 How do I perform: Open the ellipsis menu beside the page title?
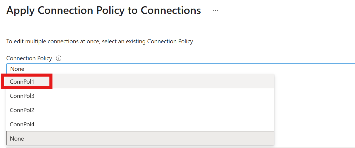tap(215, 10)
